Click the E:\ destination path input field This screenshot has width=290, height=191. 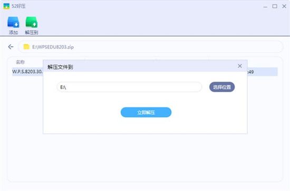[x=129, y=87]
